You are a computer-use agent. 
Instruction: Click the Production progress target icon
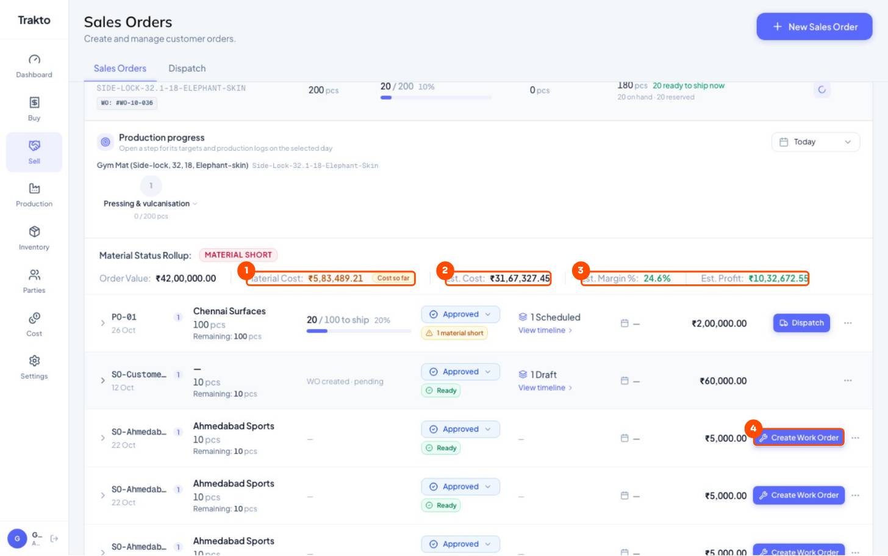coord(106,142)
